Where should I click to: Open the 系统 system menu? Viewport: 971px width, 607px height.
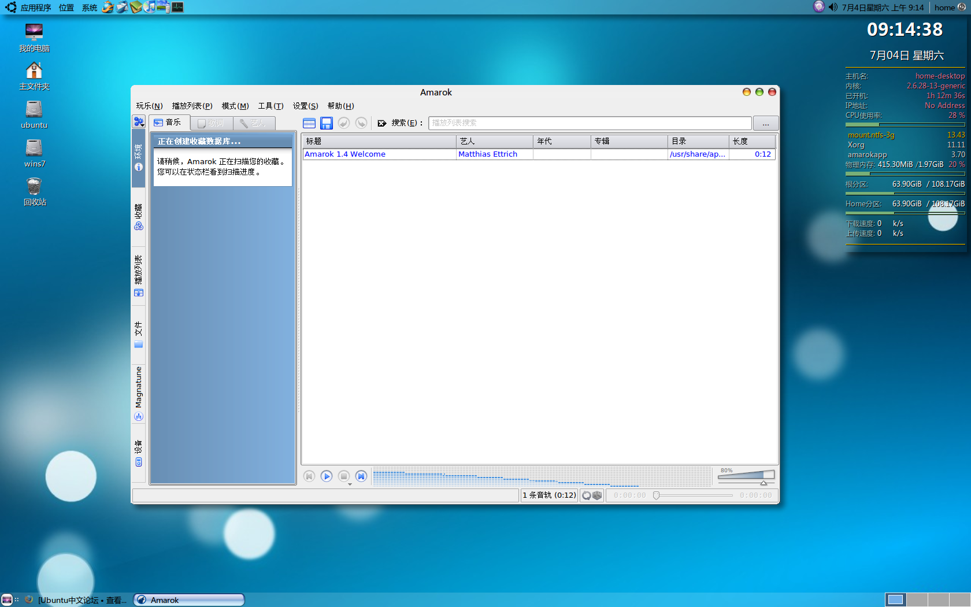click(90, 8)
